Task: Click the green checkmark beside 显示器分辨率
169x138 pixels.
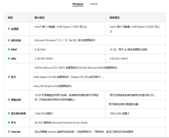Action: pyautogui.click(x=9, y=113)
